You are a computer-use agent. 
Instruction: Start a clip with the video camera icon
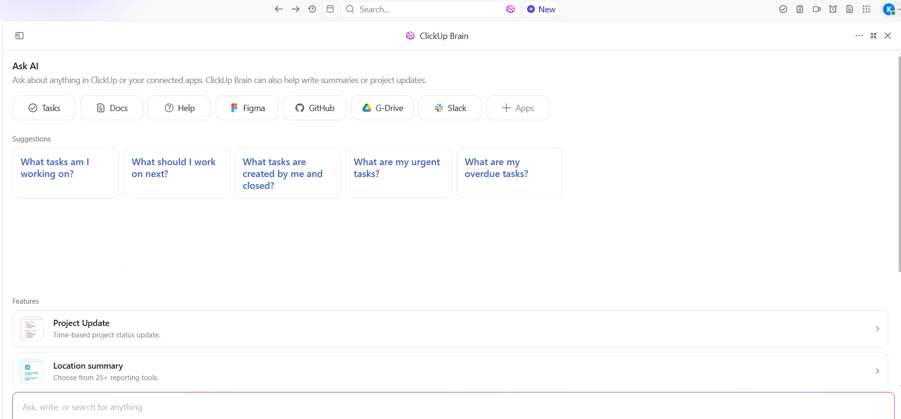(816, 9)
